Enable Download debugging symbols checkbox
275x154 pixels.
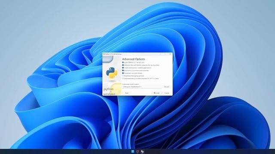click(123, 76)
